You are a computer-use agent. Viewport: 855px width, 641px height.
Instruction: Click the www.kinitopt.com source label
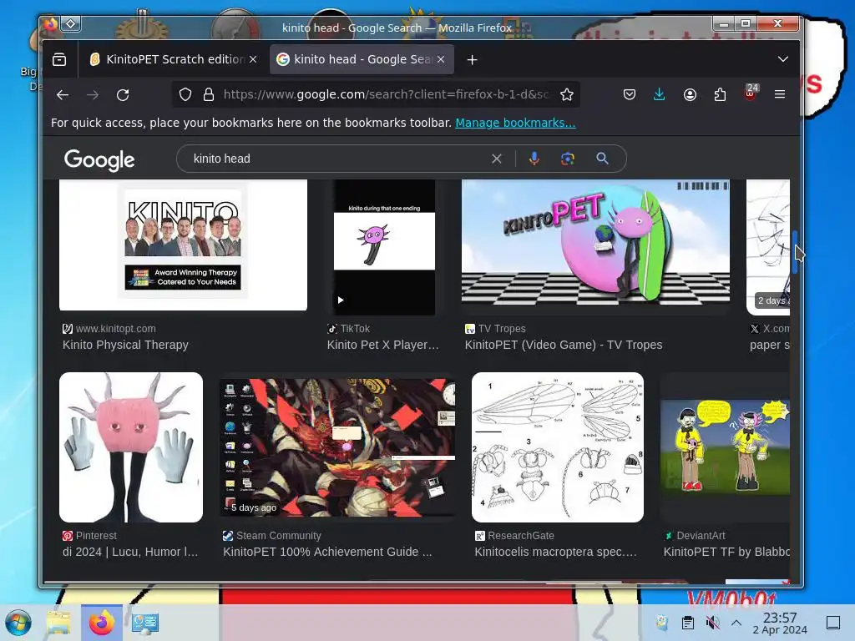click(115, 329)
